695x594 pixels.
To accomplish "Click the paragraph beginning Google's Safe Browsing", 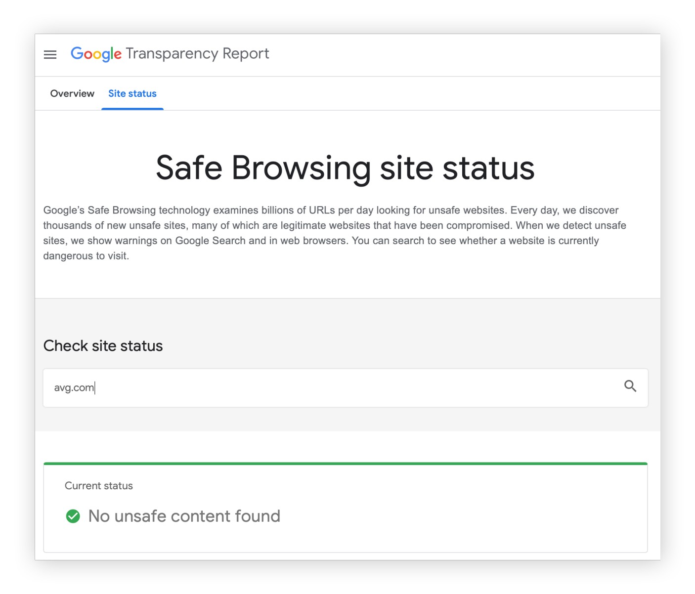I will pyautogui.click(x=335, y=233).
